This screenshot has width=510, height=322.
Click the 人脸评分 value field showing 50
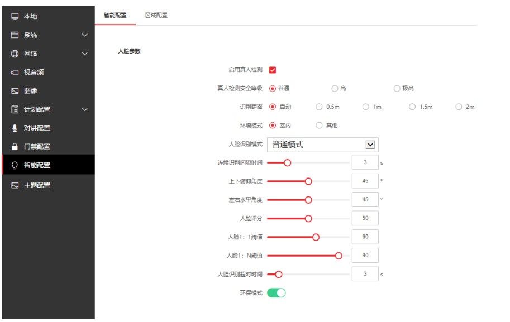(x=365, y=218)
